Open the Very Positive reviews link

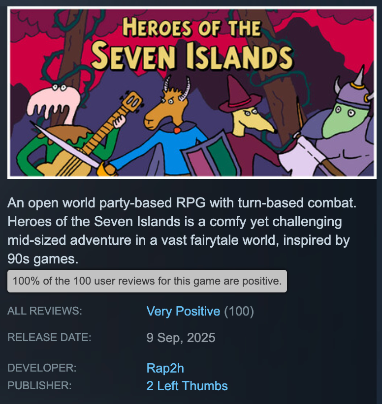tap(183, 311)
